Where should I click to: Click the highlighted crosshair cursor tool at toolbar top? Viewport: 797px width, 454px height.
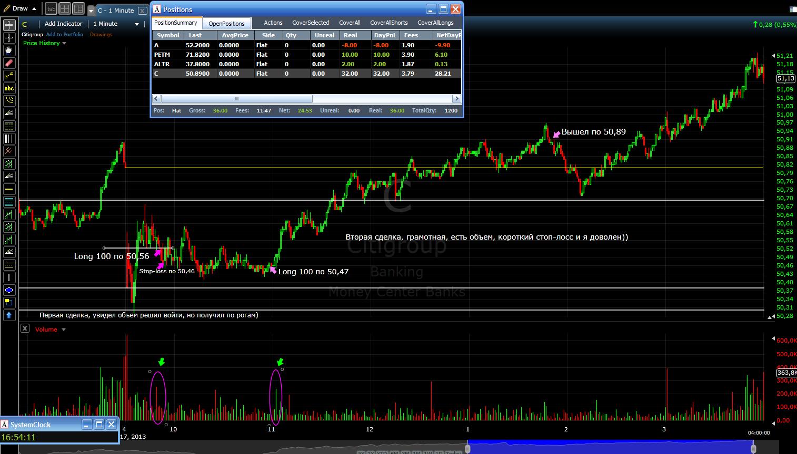tap(9, 25)
